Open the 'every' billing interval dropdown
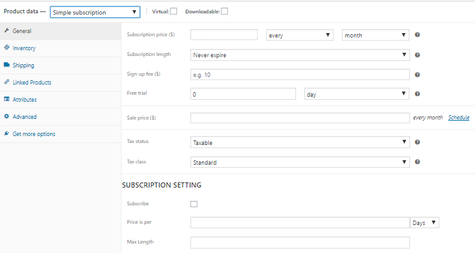This screenshot has height=253, width=475. 300,35
